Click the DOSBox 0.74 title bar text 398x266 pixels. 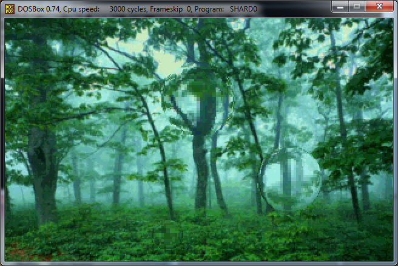click(137, 9)
